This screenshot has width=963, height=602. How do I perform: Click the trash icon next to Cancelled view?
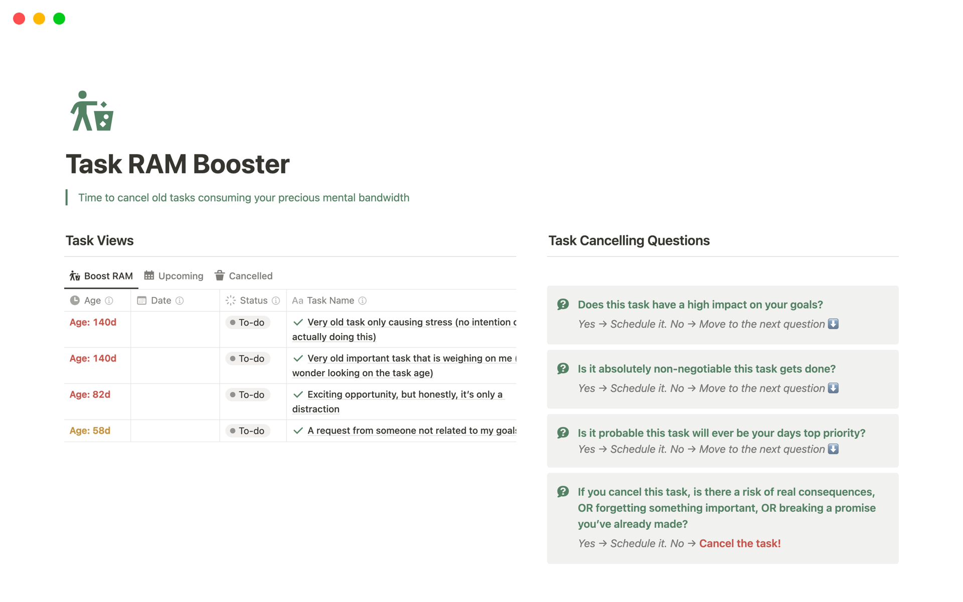point(219,275)
